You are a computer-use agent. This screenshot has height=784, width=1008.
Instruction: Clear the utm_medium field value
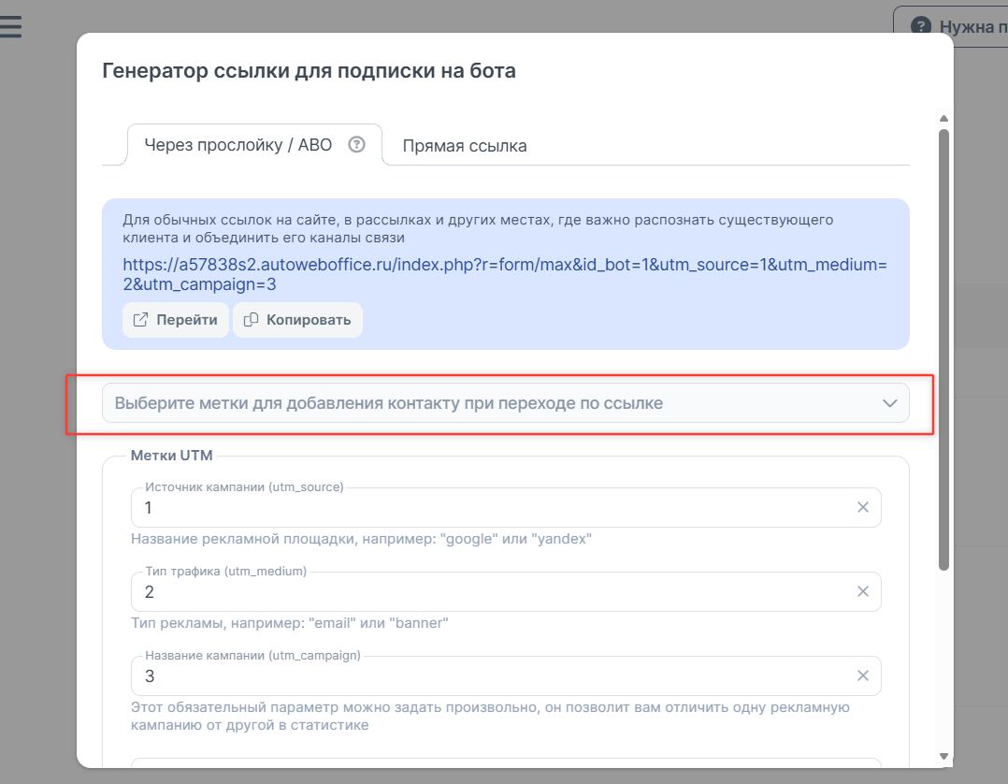point(863,591)
